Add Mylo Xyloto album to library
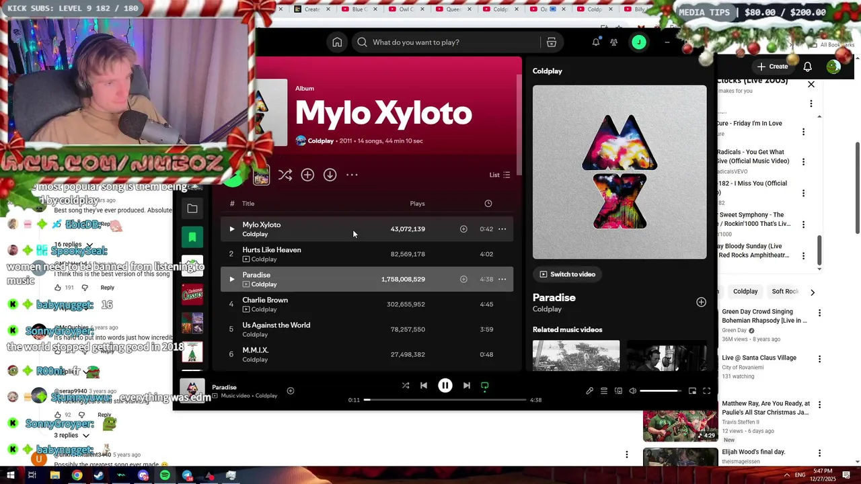This screenshot has height=484, width=861. click(x=307, y=175)
